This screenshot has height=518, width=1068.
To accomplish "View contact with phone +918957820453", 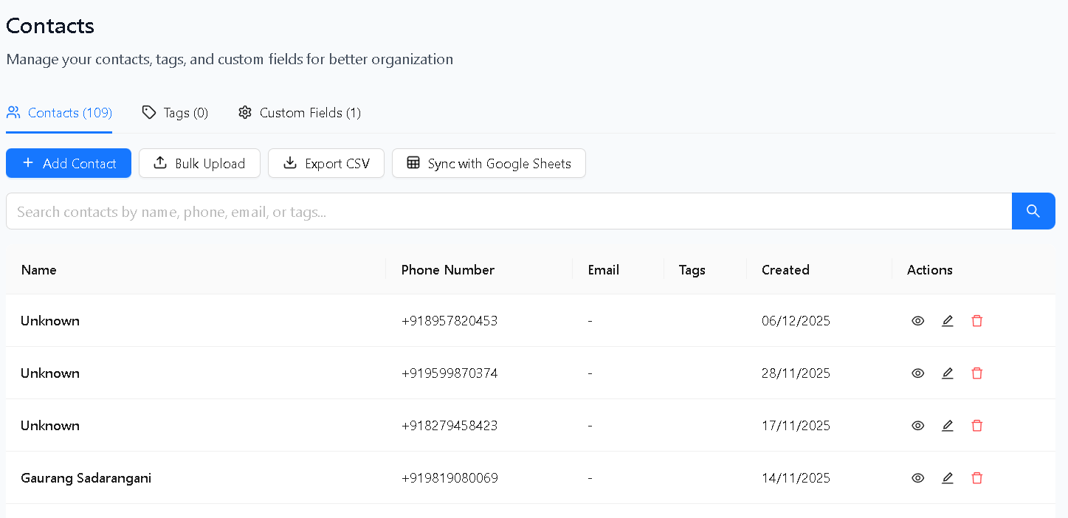I will click(917, 321).
